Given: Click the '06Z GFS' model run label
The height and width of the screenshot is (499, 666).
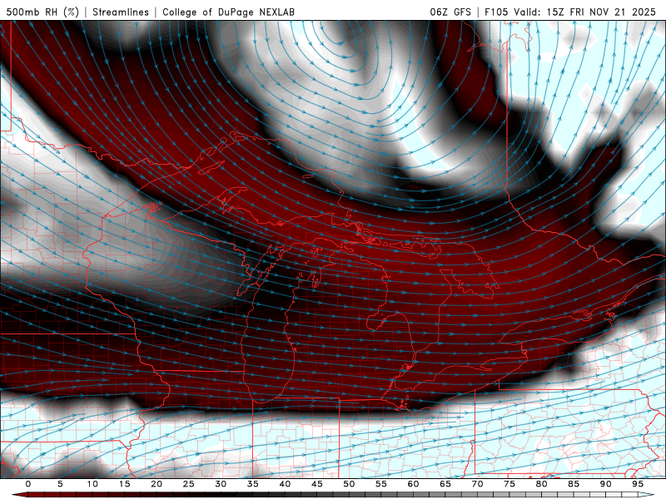Looking at the screenshot, I should pos(450,12).
